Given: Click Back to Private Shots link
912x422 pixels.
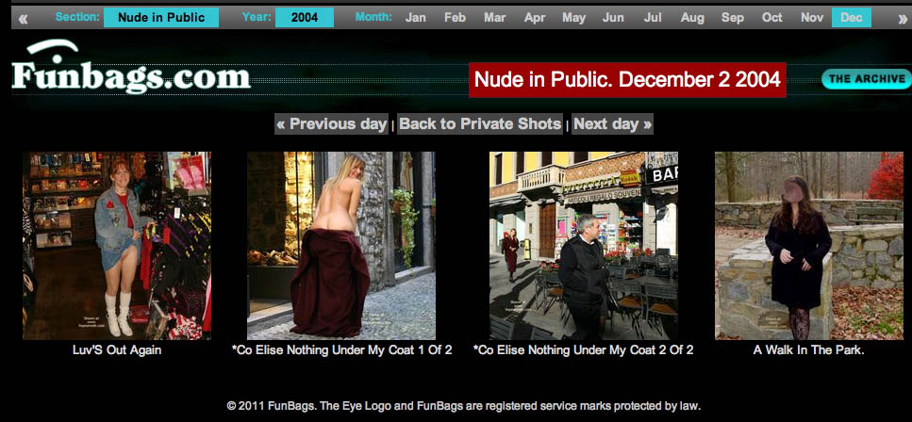Looking at the screenshot, I should tap(480, 124).
